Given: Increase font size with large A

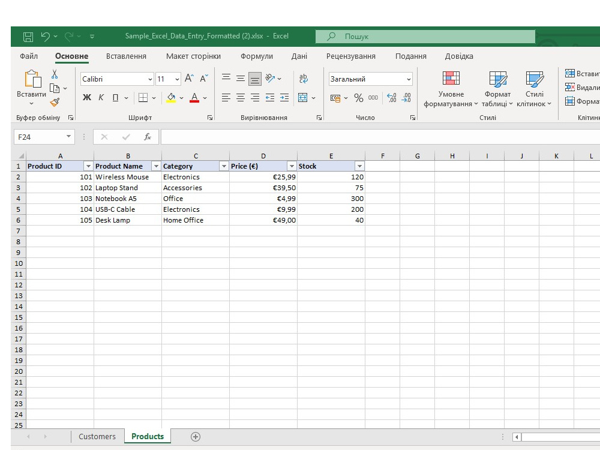Looking at the screenshot, I should pos(189,79).
